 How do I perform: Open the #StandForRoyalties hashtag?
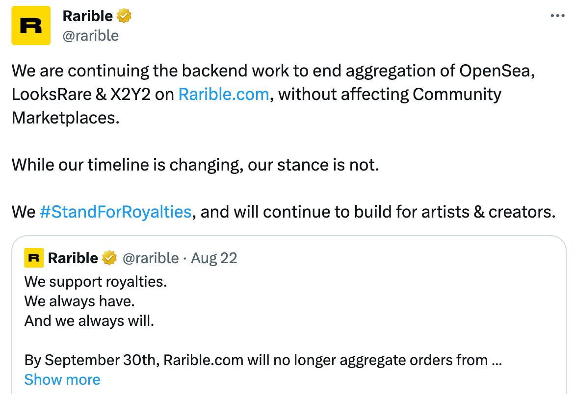(115, 212)
